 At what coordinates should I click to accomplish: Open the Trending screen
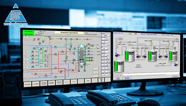coord(36,84)
